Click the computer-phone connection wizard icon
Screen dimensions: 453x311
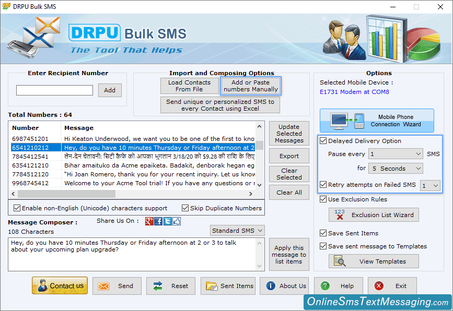(347, 121)
